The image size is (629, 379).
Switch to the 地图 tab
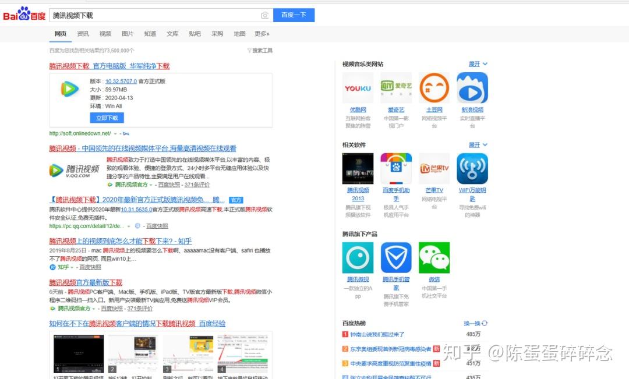tap(239, 34)
